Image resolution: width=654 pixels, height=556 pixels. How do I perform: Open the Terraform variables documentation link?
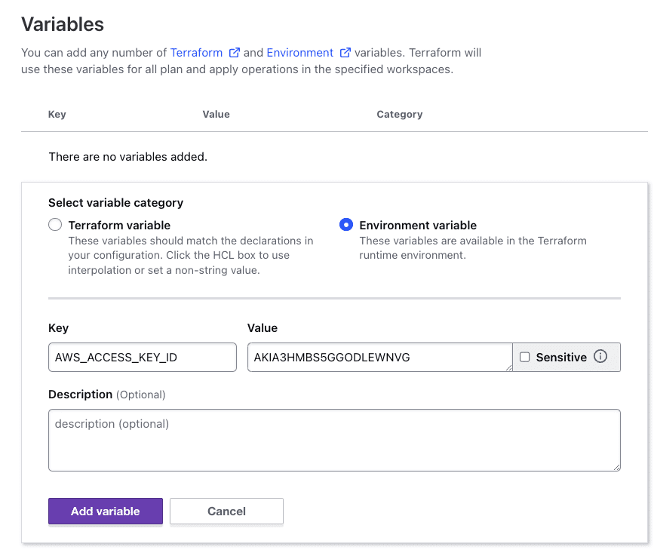(x=196, y=53)
